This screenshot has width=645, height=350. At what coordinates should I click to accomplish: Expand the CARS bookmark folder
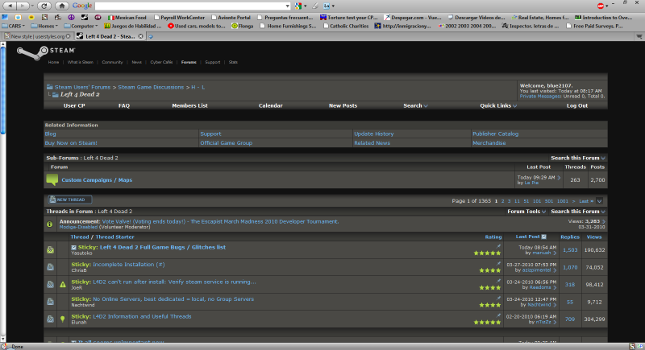(x=13, y=26)
